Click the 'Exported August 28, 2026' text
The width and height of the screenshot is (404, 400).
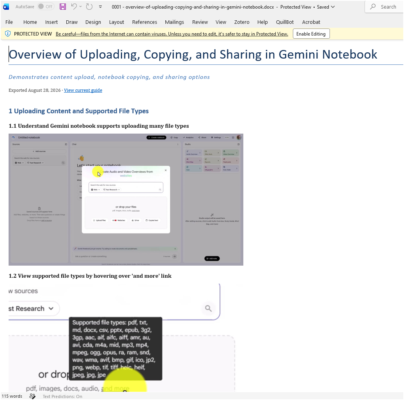(35, 90)
